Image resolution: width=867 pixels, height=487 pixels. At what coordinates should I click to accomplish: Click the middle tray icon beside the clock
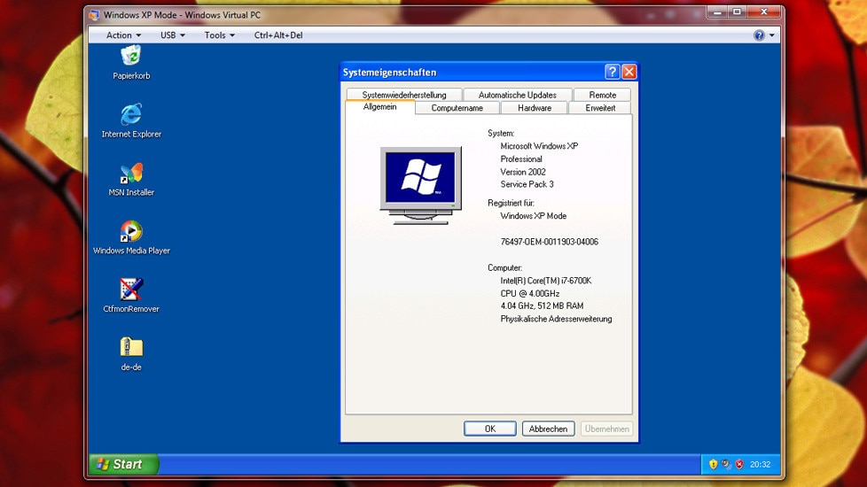point(726,464)
